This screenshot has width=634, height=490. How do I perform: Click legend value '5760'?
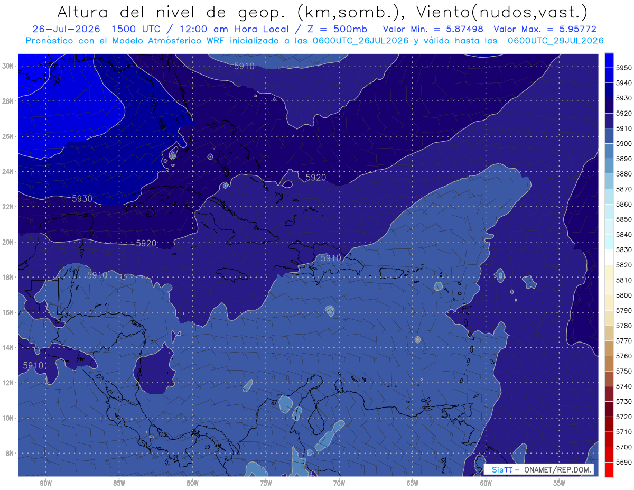pos(623,356)
